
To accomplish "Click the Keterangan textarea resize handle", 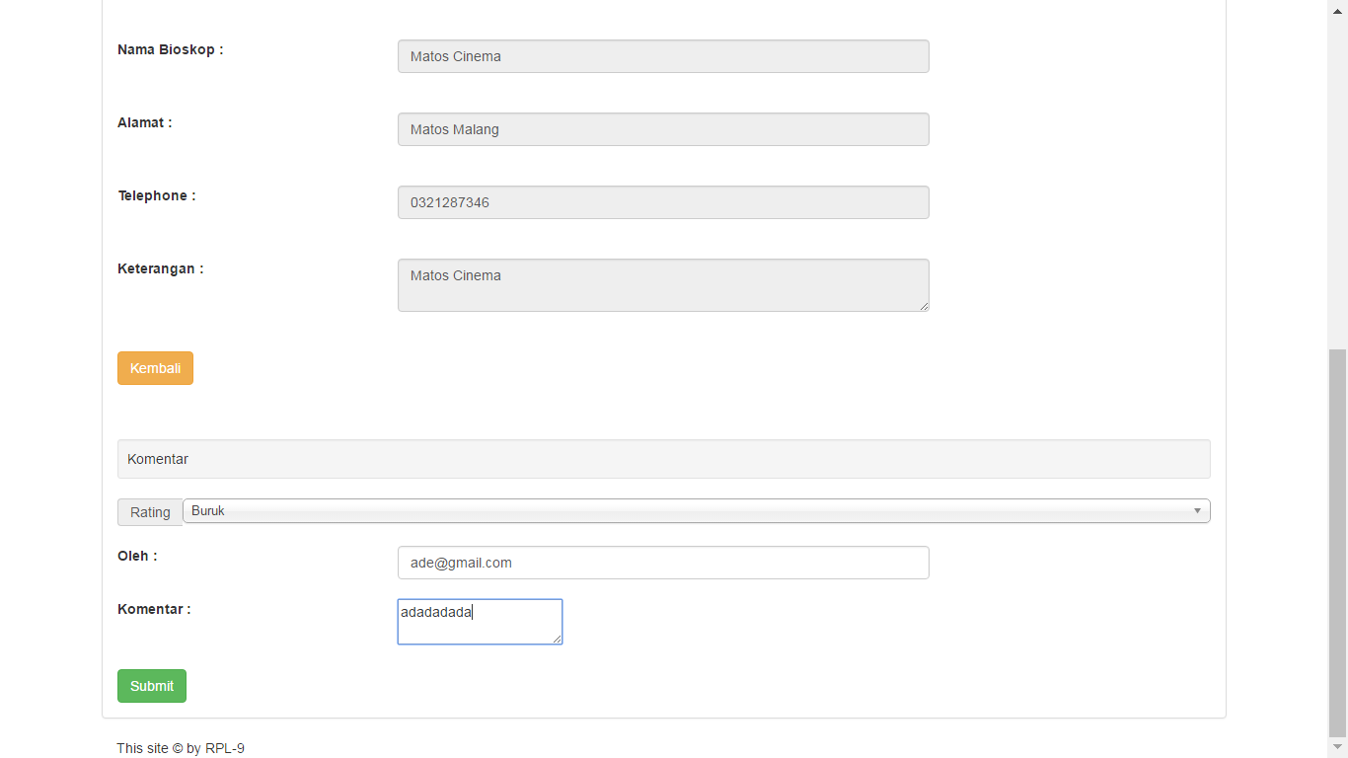I will point(924,306).
